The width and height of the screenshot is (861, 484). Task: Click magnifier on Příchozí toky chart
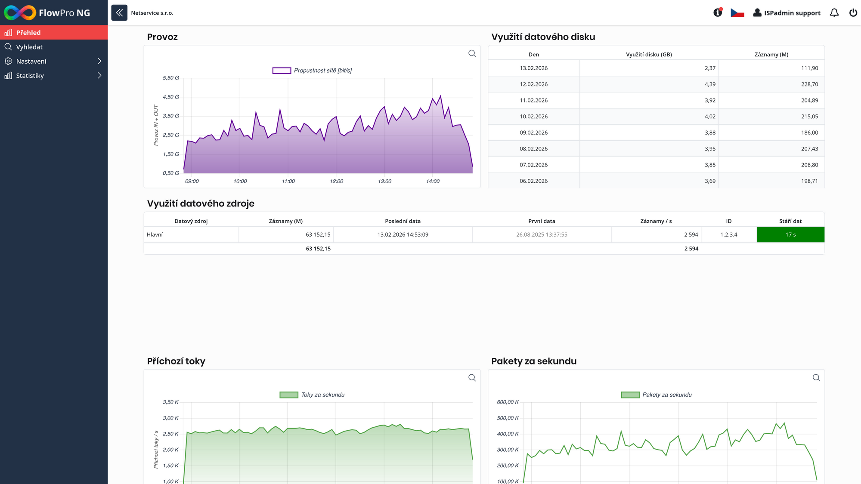472,378
